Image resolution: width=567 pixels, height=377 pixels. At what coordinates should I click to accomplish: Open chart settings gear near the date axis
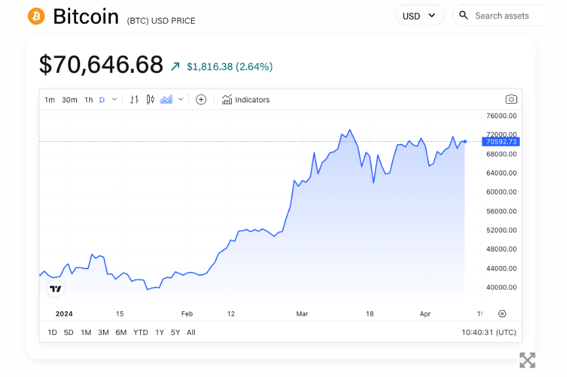(502, 314)
